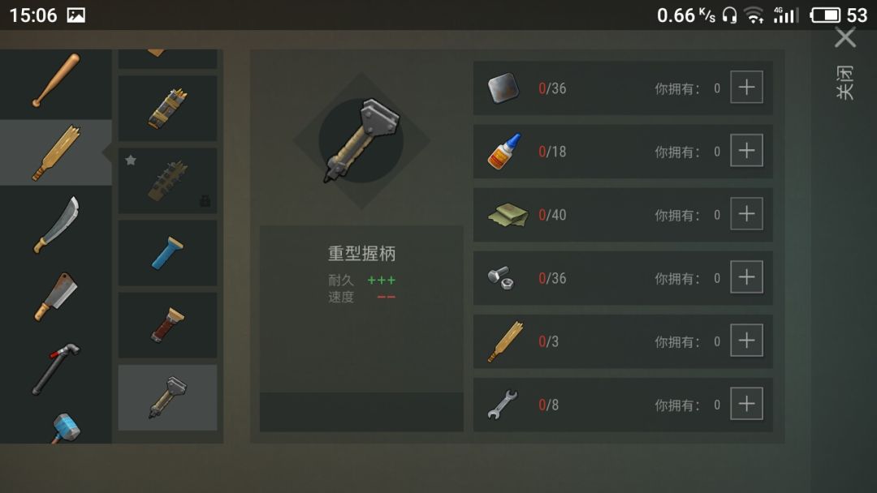Select the locked spiked modification with star

pos(168,180)
